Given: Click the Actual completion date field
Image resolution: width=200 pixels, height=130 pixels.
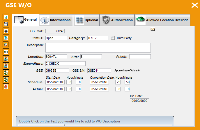Looking at the screenshot, I should tap(99, 89).
